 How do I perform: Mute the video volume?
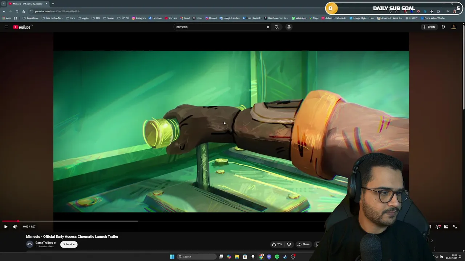(x=15, y=227)
